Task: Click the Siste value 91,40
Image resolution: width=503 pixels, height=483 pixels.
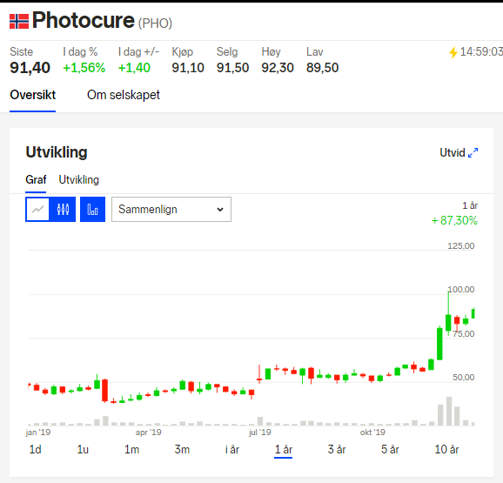Action: tap(30, 68)
